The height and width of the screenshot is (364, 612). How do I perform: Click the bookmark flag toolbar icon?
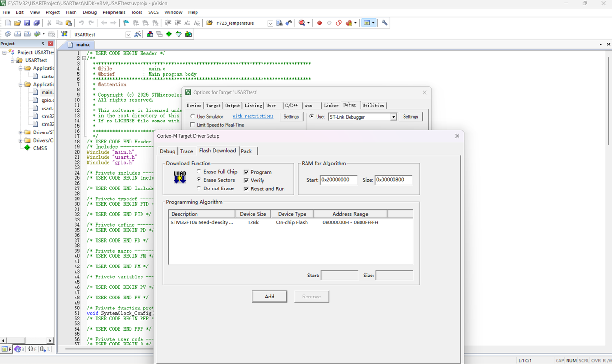coord(126,23)
